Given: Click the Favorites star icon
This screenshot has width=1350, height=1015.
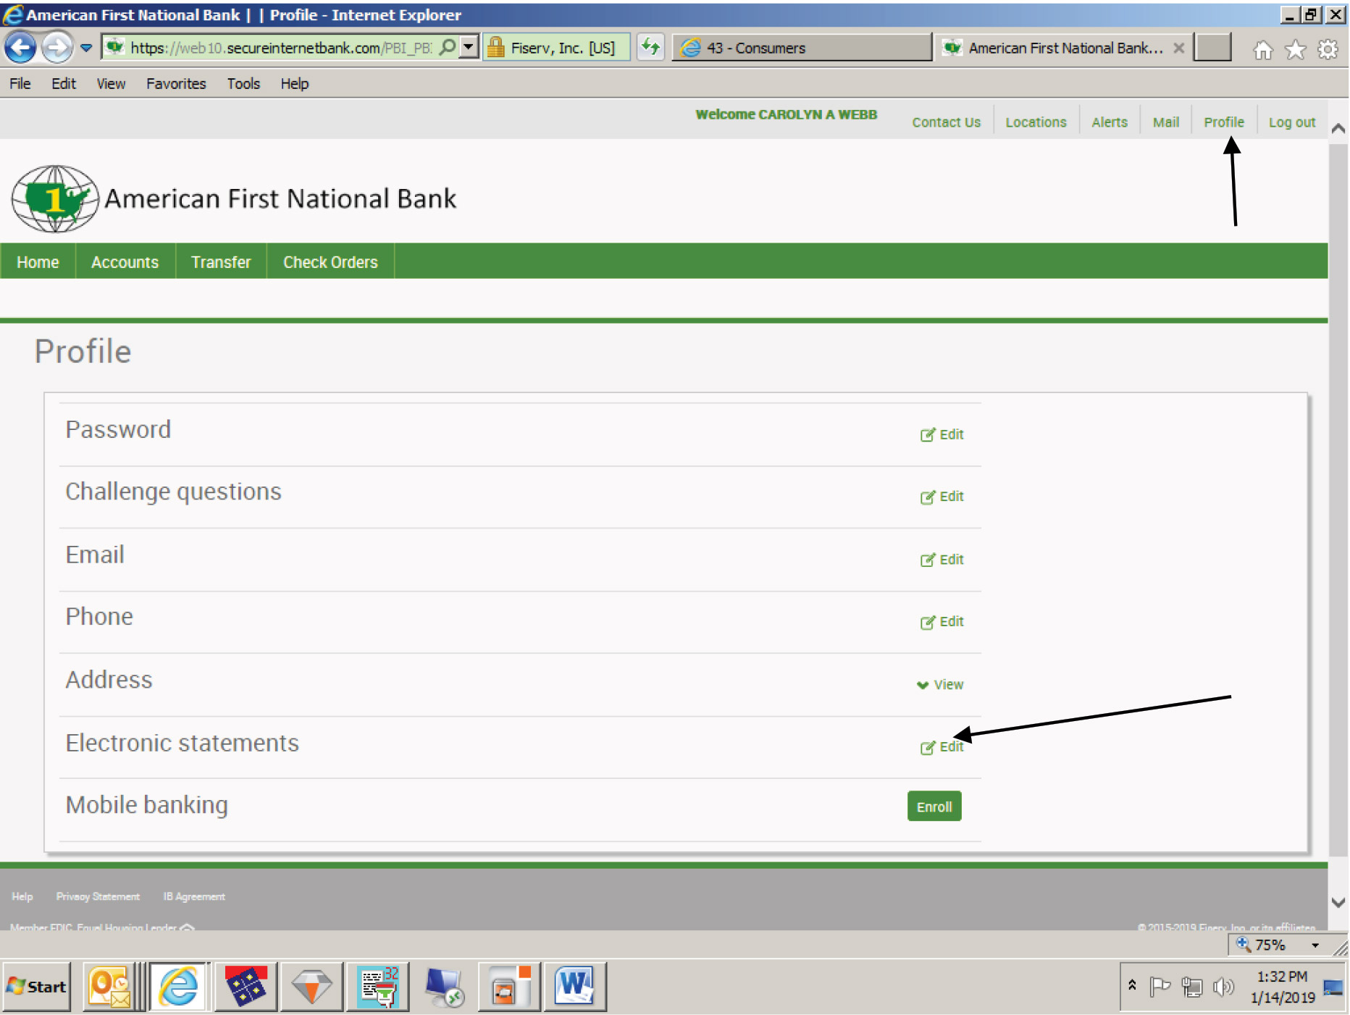Looking at the screenshot, I should click(x=1295, y=49).
